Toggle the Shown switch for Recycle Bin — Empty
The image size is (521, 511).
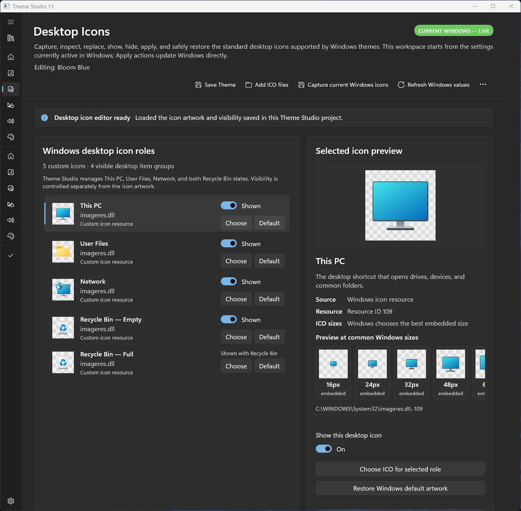click(229, 319)
